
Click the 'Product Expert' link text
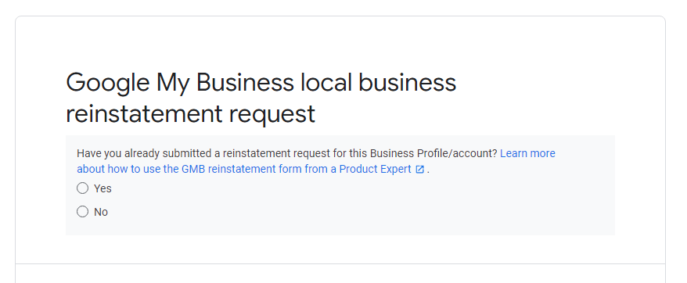[375, 169]
